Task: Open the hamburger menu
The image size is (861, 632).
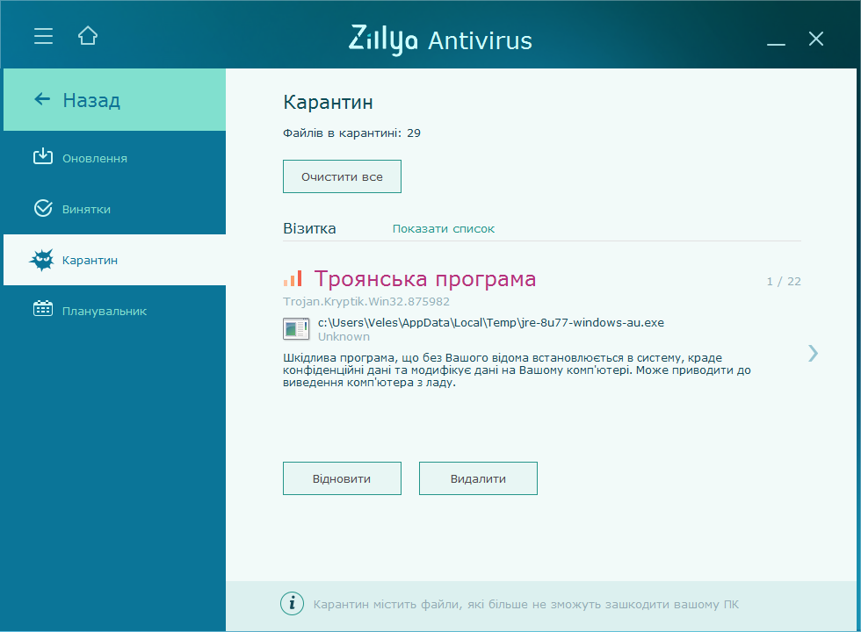Action: 43,35
